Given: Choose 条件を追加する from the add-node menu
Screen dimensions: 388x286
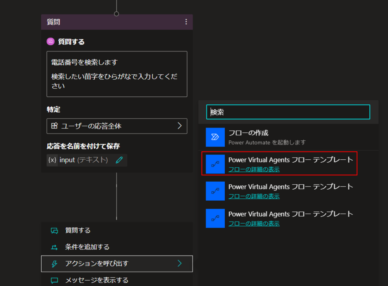Looking at the screenshot, I should (x=117, y=247).
